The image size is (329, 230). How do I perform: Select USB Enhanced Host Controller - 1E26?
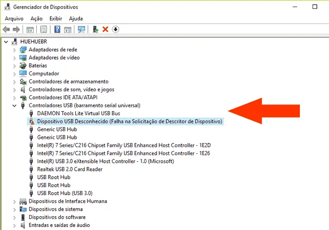(123, 153)
